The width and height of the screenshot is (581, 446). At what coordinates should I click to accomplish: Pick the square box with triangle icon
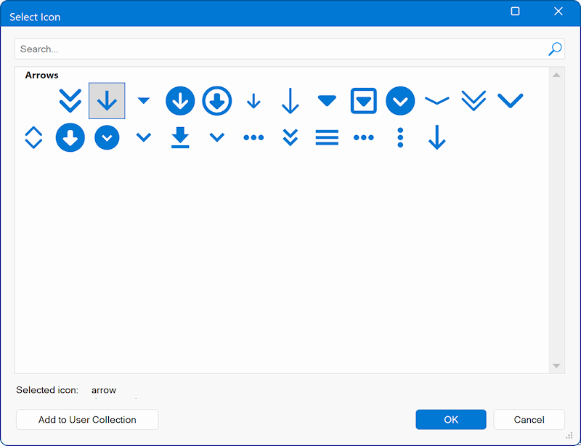tap(363, 101)
